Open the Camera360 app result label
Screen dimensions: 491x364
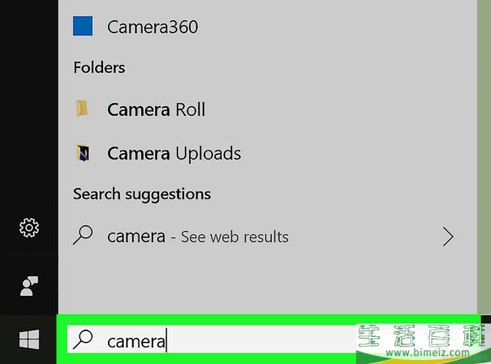pos(152,27)
